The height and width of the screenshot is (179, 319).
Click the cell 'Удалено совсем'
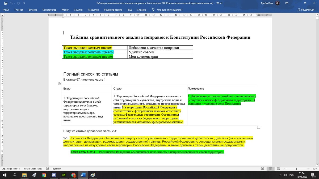click(x=160, y=52)
